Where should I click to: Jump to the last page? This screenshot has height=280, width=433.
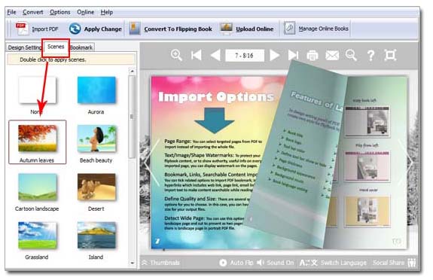pyautogui.click(x=293, y=55)
